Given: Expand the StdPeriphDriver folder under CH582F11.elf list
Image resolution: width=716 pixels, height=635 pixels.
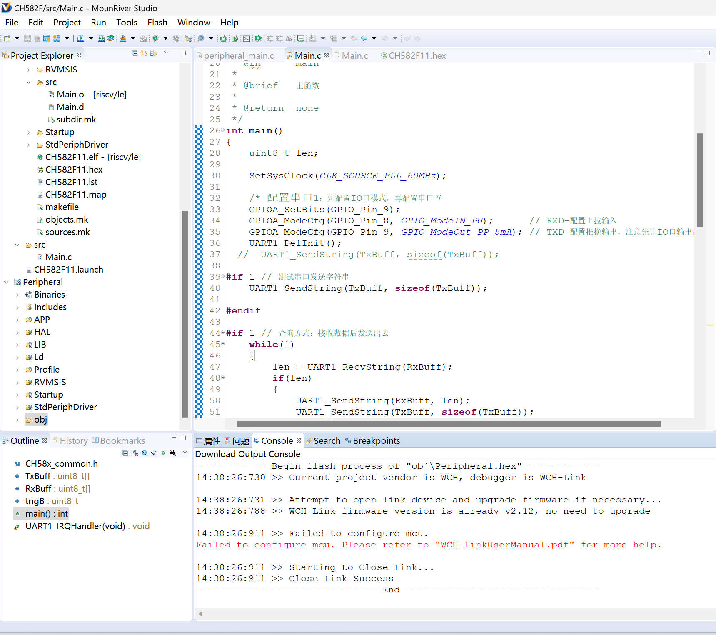Looking at the screenshot, I should point(28,145).
